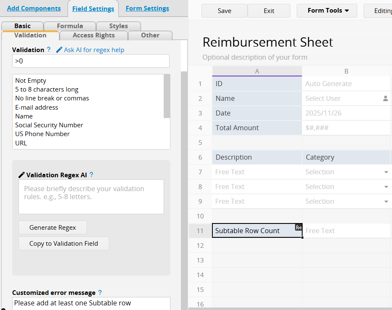Click the Customized error message help icon
This screenshot has width=392, height=310.
coord(100,292)
